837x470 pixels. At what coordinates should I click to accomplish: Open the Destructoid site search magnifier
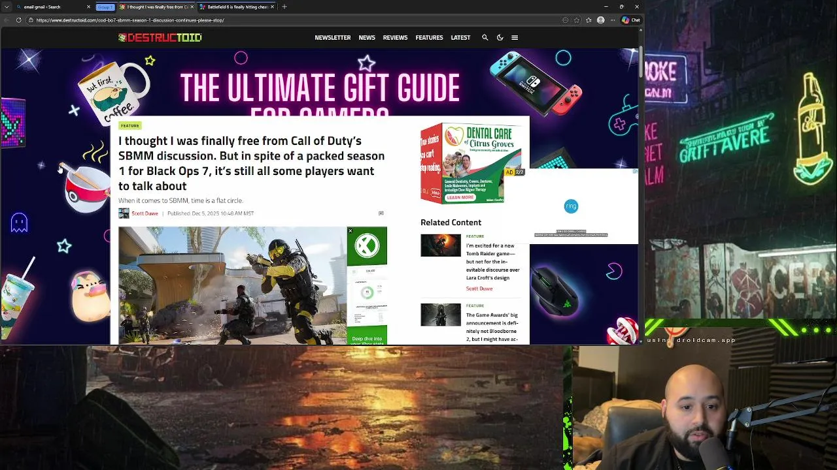coord(485,38)
